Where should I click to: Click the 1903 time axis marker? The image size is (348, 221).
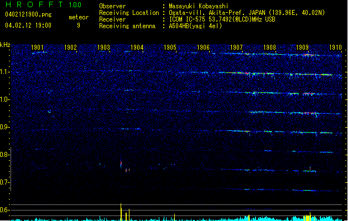103,47
